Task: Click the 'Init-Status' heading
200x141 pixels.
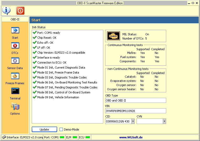Action: [x=39, y=27]
